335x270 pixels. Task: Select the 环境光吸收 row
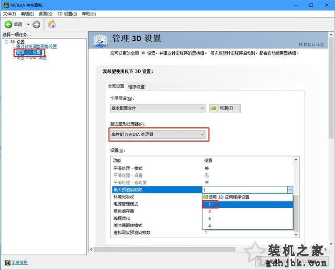(x=157, y=197)
